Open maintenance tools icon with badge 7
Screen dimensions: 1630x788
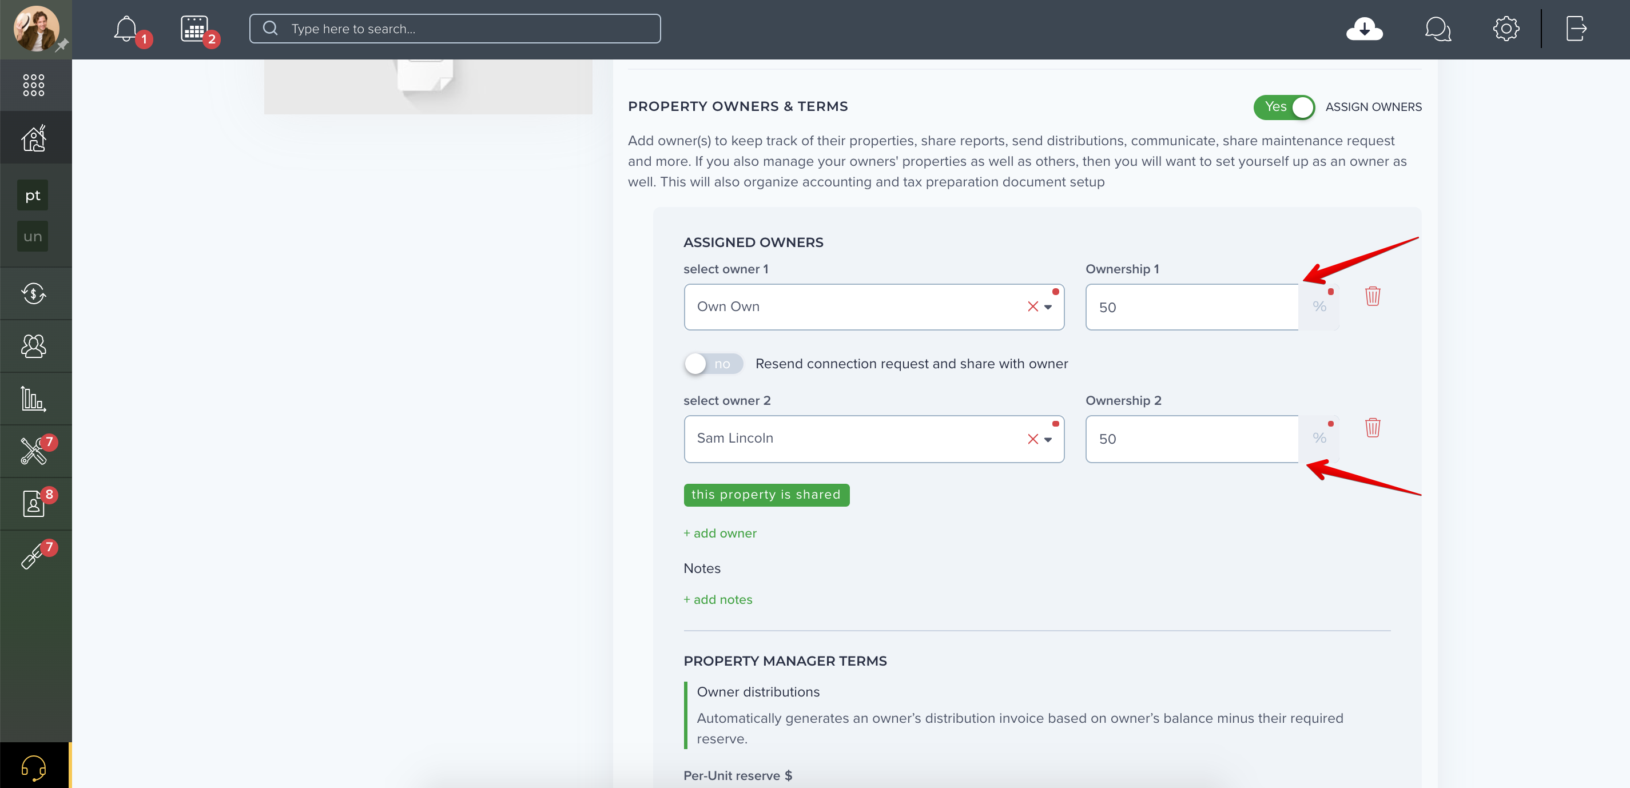pos(34,451)
